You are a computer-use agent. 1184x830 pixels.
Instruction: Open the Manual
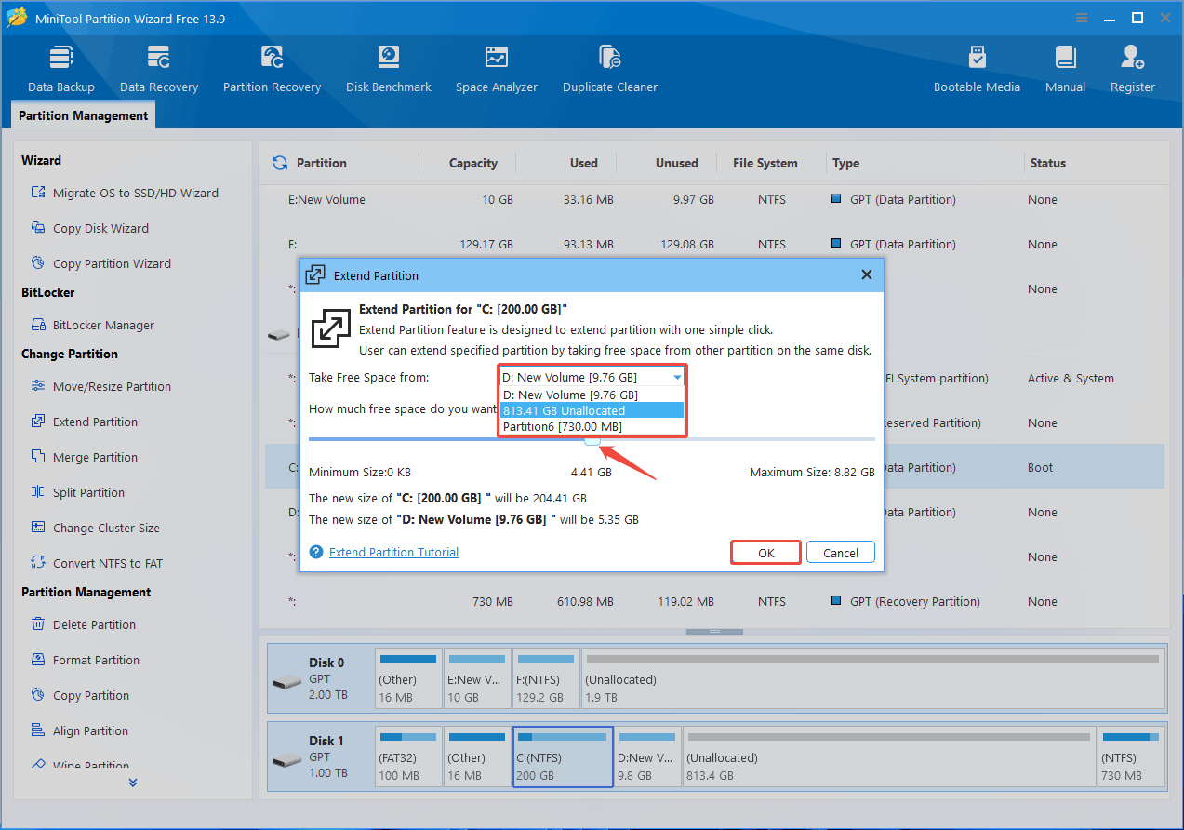point(1065,69)
